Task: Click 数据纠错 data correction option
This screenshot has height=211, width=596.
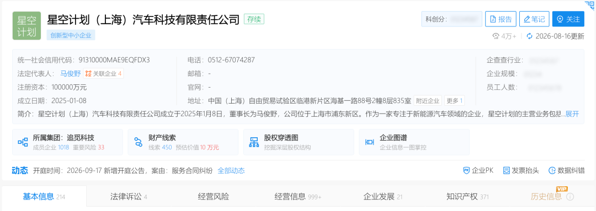Action: pyautogui.click(x=567, y=171)
